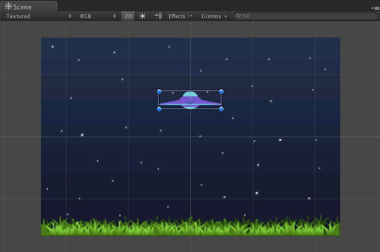
Task: Toggle scene lighting sun icon
Action: pos(142,16)
